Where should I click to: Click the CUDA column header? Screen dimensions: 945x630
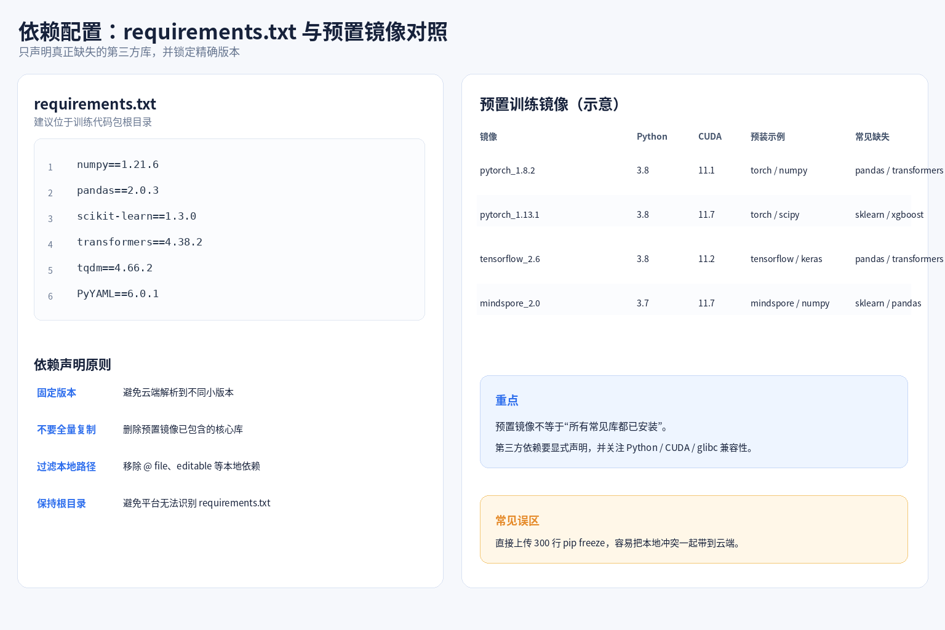pyautogui.click(x=710, y=137)
